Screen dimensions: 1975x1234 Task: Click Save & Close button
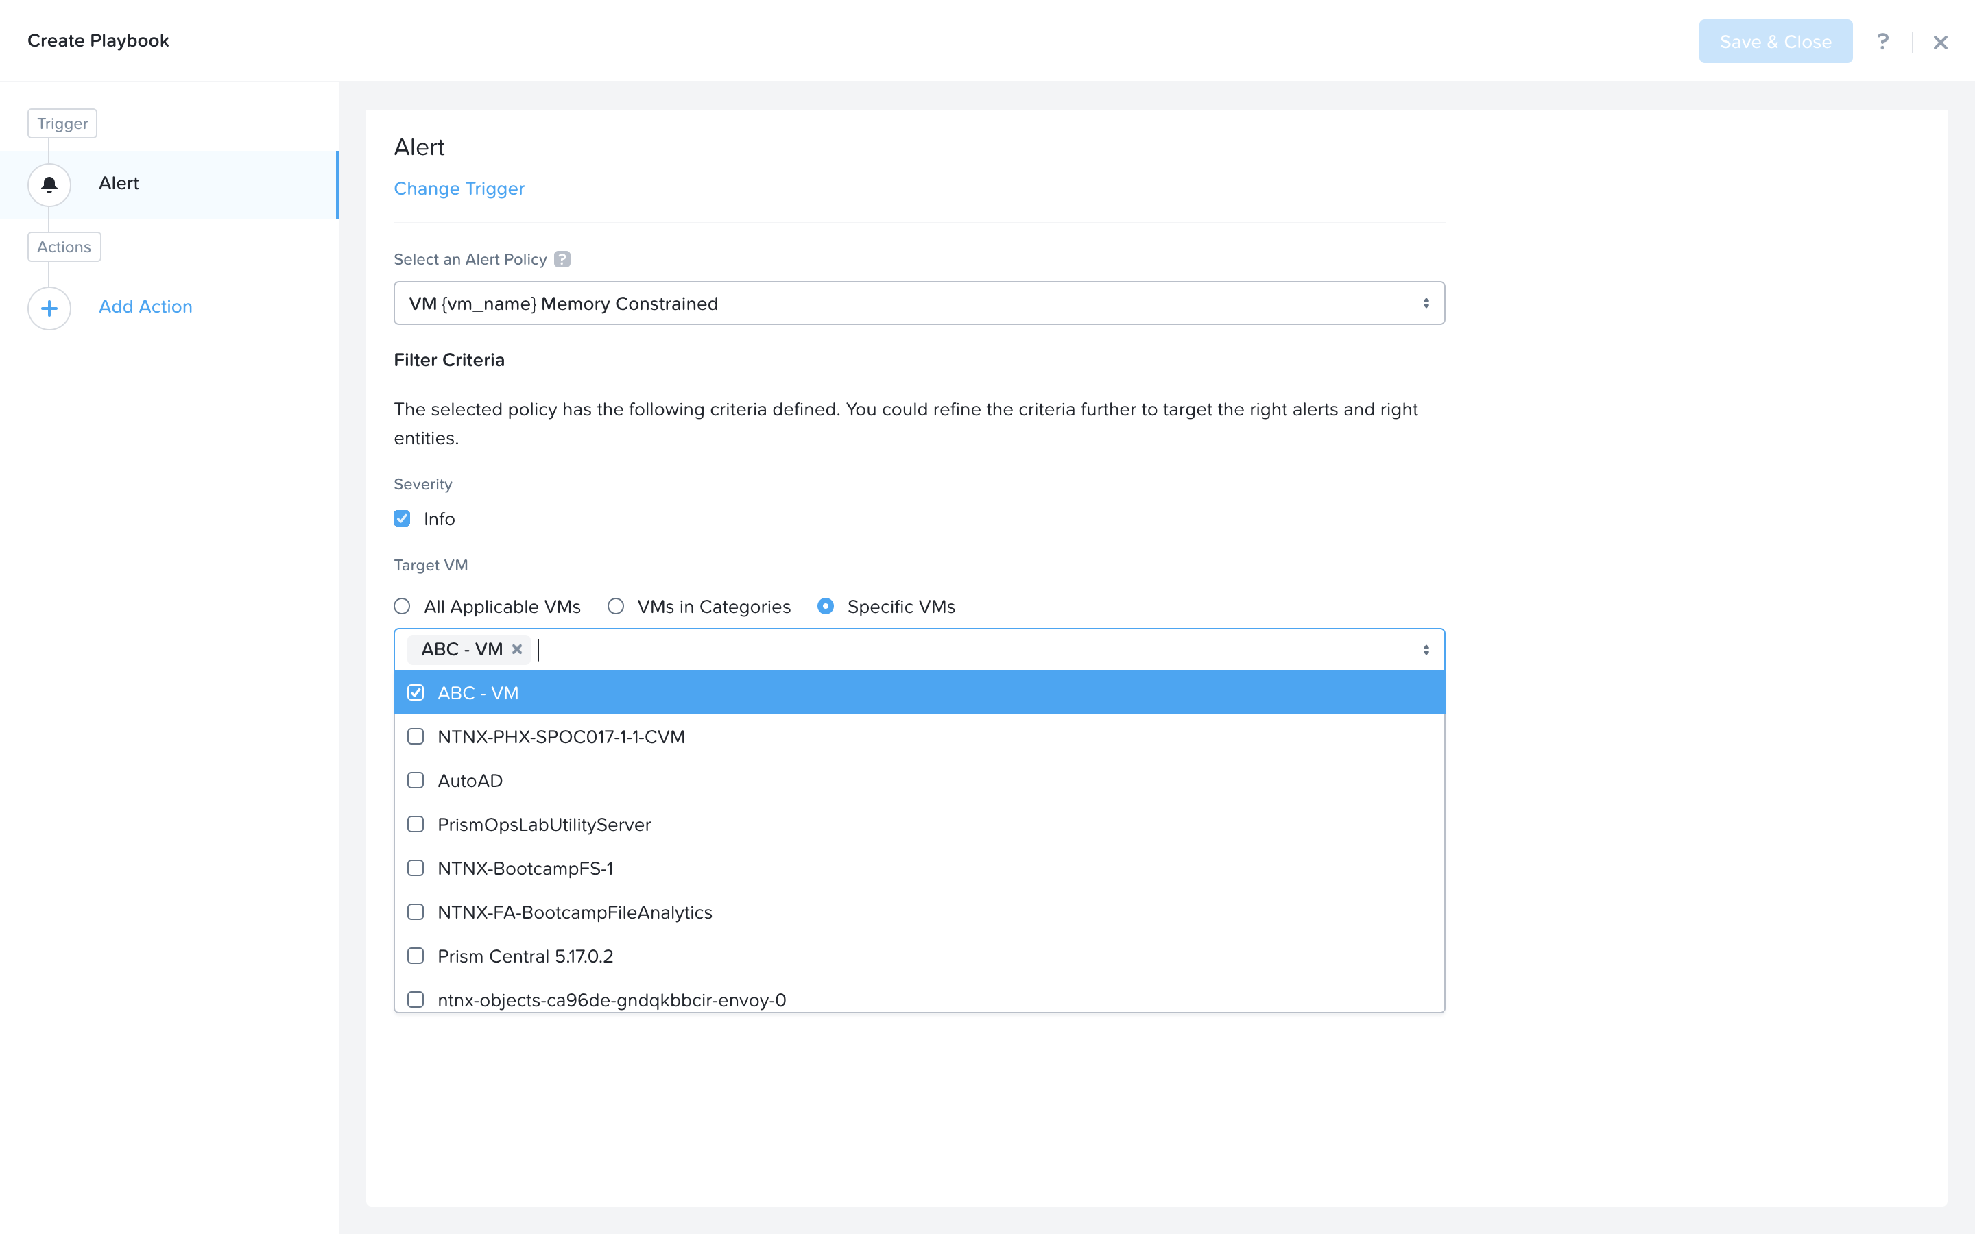coord(1775,42)
